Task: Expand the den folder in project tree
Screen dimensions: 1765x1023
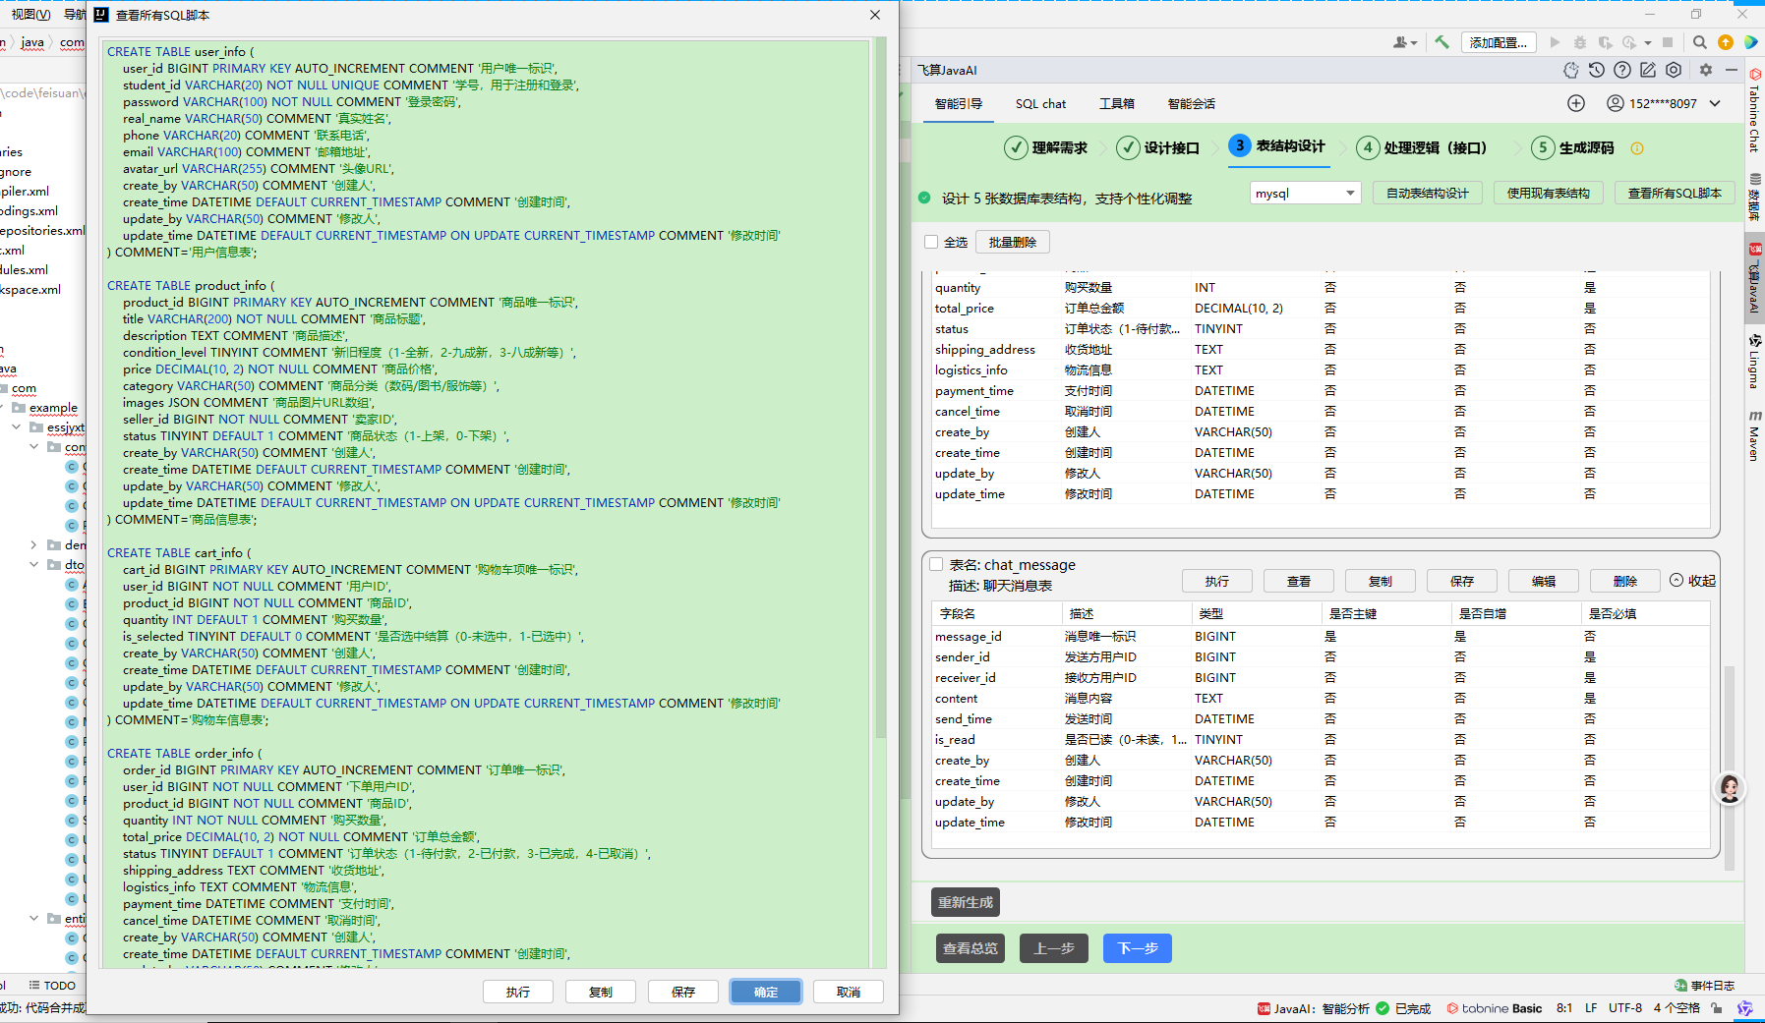Action: [33, 545]
